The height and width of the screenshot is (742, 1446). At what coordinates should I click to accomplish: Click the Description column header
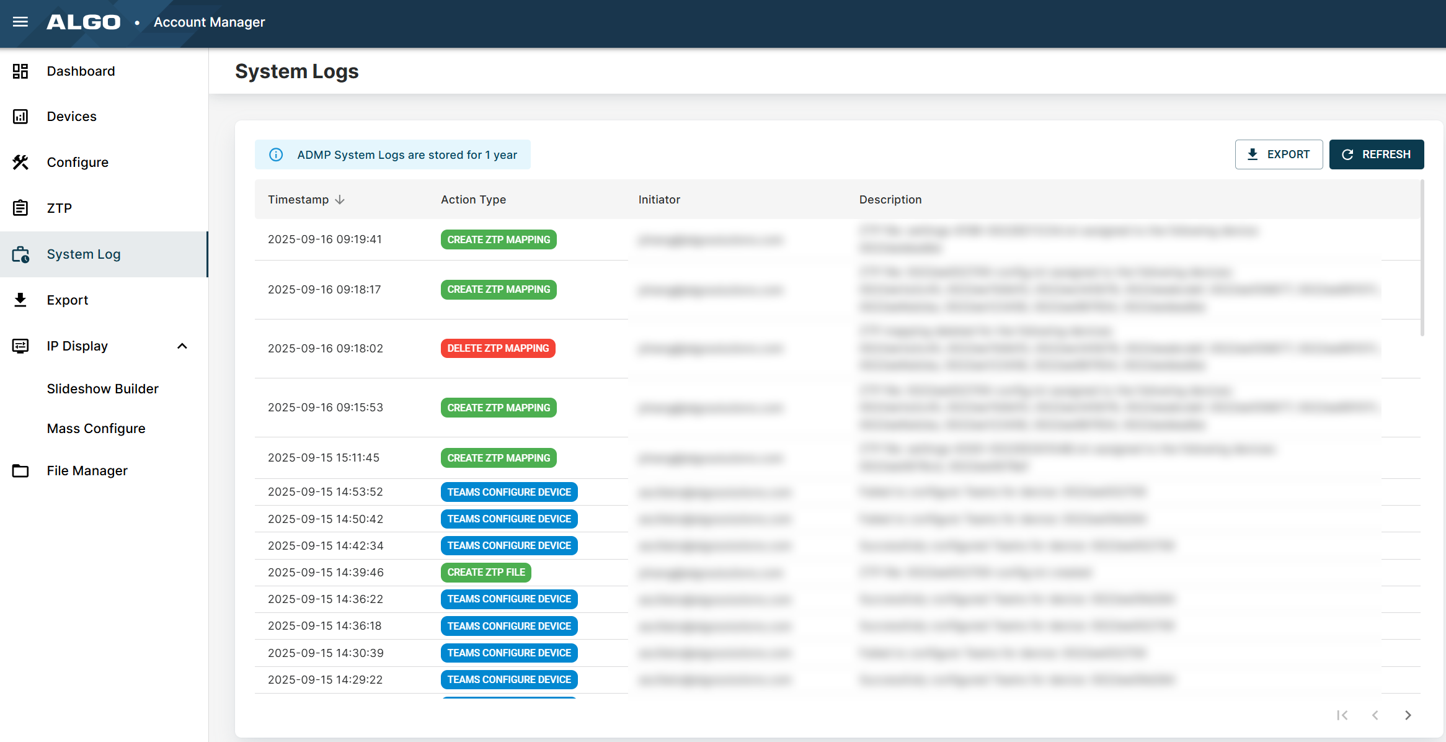tap(890, 200)
